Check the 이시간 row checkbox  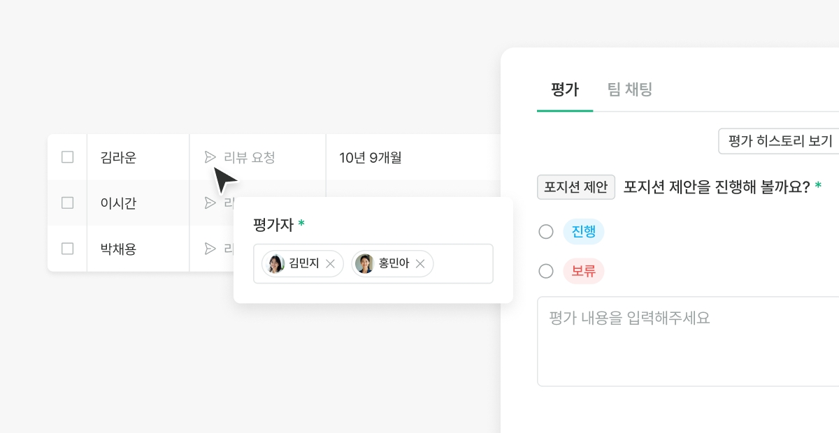[67, 203]
